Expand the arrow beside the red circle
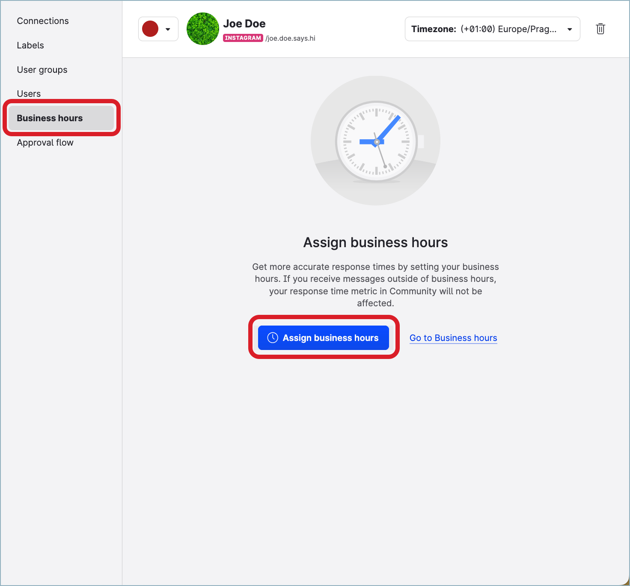The image size is (630, 586). point(168,29)
